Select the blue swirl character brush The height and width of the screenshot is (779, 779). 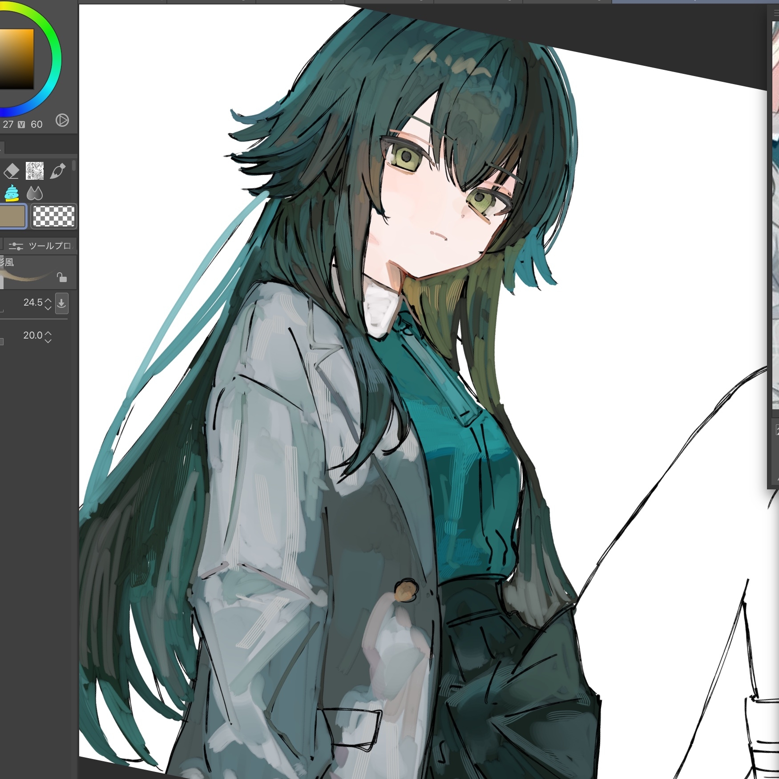coord(12,193)
